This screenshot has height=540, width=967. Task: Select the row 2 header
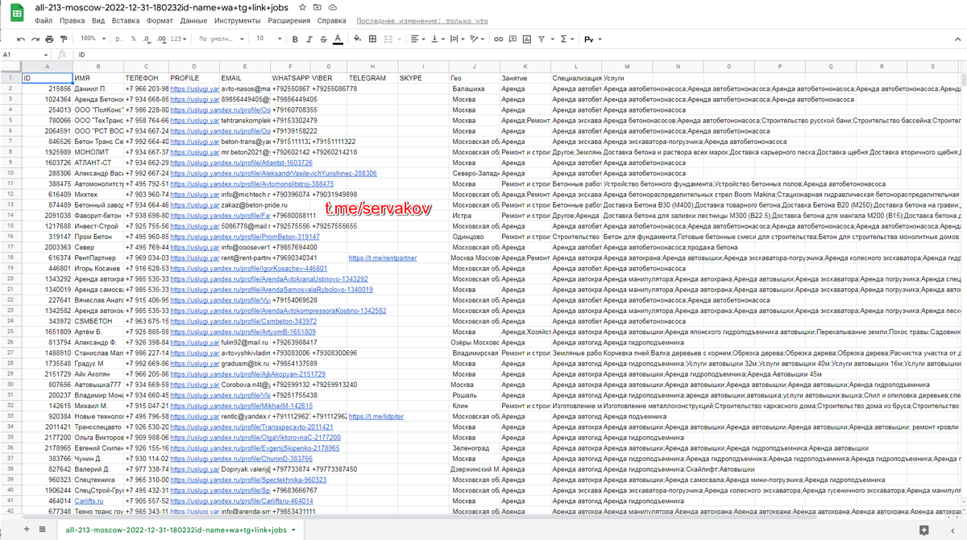(x=10, y=89)
